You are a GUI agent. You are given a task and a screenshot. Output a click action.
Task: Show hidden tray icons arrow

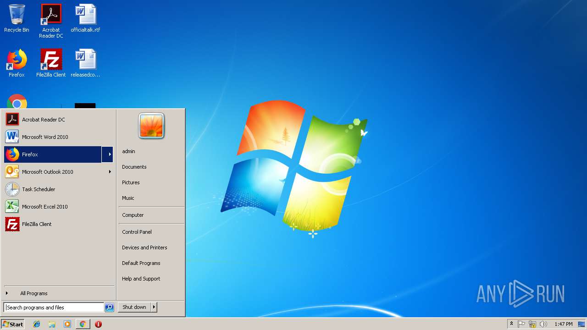pos(511,324)
